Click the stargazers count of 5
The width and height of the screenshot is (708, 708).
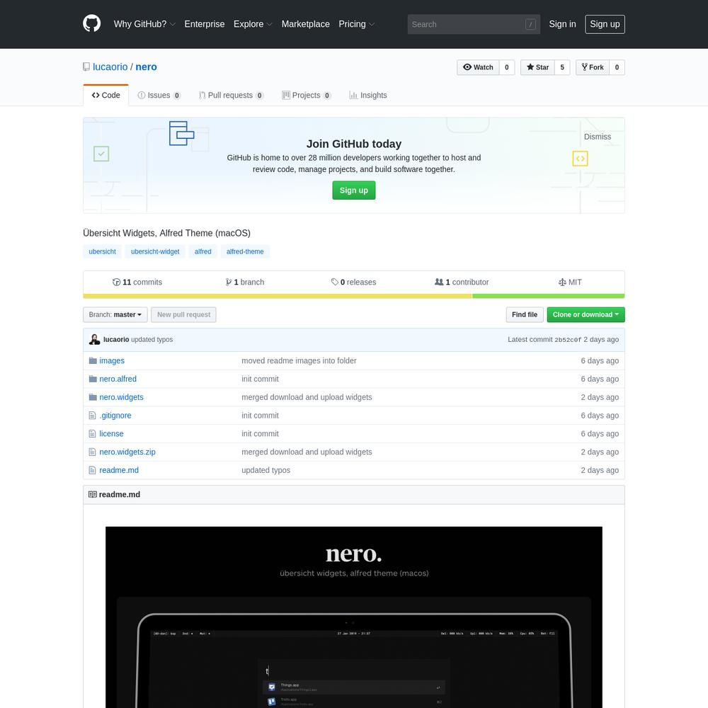562,67
